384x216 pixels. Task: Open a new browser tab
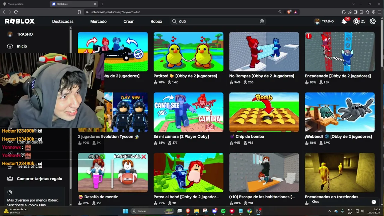click(x=102, y=4)
